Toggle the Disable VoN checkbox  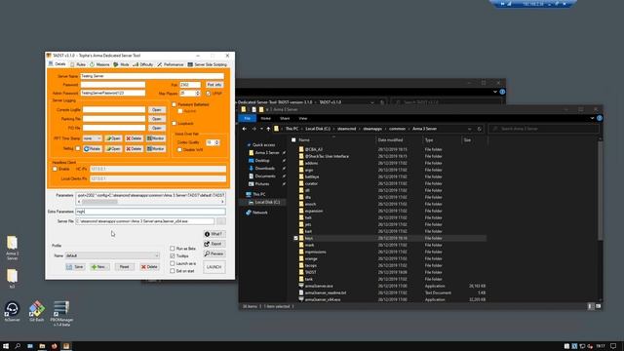pyautogui.click(x=179, y=150)
